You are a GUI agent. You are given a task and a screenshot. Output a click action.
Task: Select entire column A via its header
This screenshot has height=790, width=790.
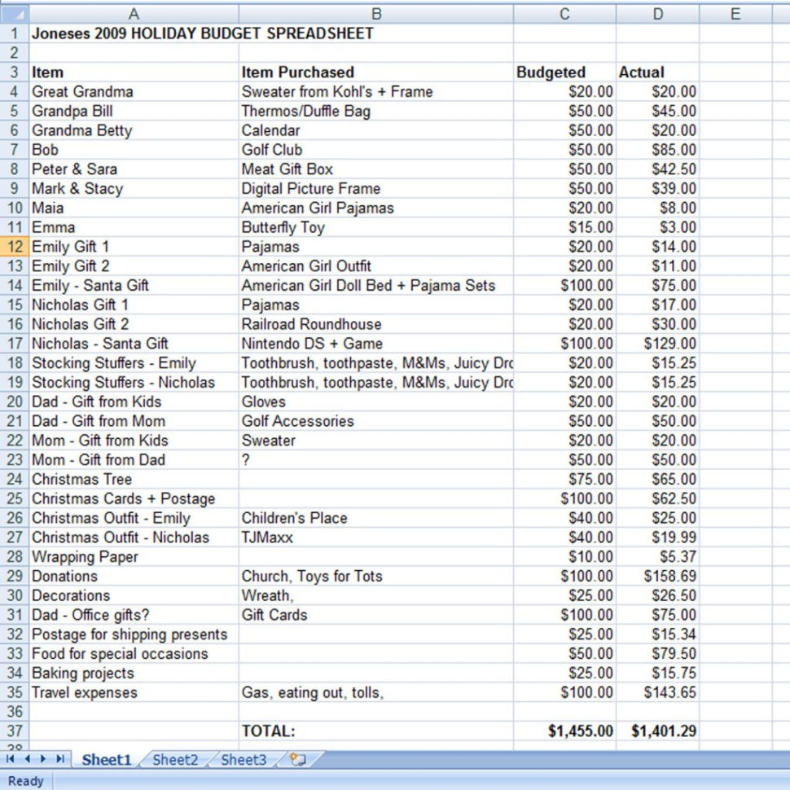(133, 14)
